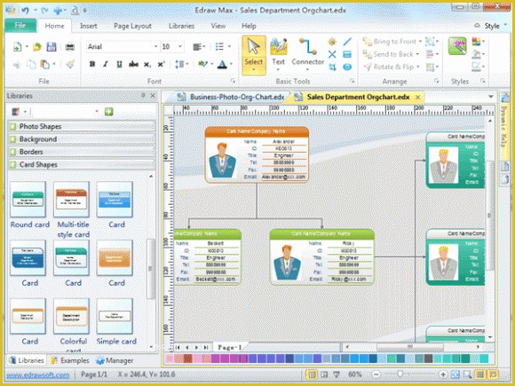Open the www.edrawsoft.com link

click(38, 374)
